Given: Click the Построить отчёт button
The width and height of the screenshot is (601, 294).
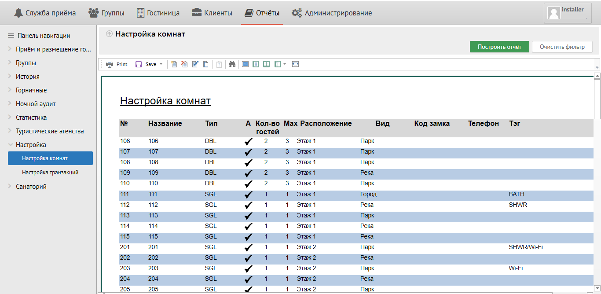Looking at the screenshot, I should [499, 47].
